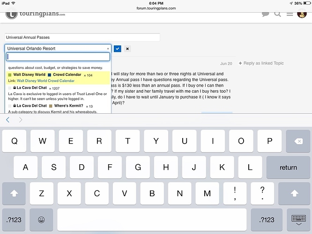Toggle the right Shift key
This screenshot has height=234, width=312.
[x=294, y=193]
